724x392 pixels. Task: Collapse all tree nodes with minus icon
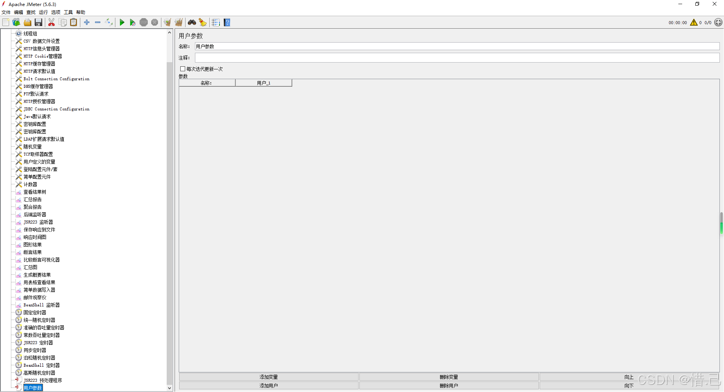[98, 23]
